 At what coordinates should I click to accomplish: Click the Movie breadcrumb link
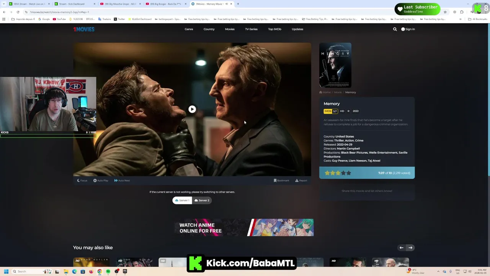tap(338, 92)
